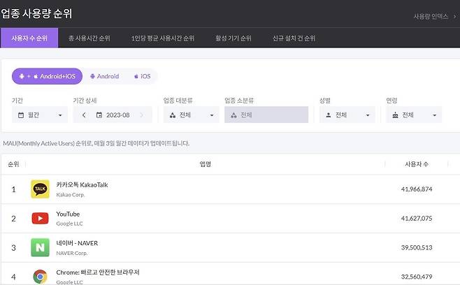460x285 pixels.
Task: Click user count 32,560,479
Action: 417,277
